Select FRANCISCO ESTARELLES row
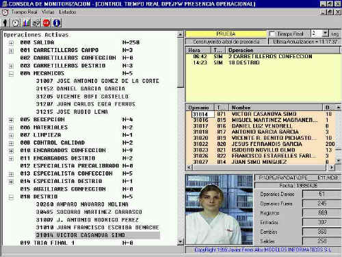The height and width of the screenshot is (257, 342). pos(261,156)
